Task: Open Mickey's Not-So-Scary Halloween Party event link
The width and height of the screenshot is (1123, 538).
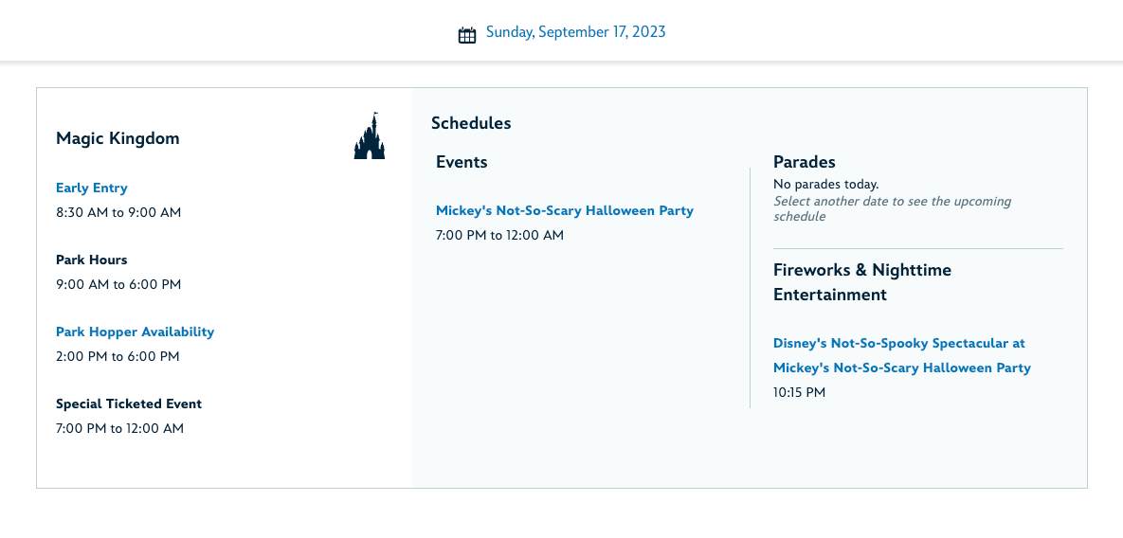Action: point(565,210)
